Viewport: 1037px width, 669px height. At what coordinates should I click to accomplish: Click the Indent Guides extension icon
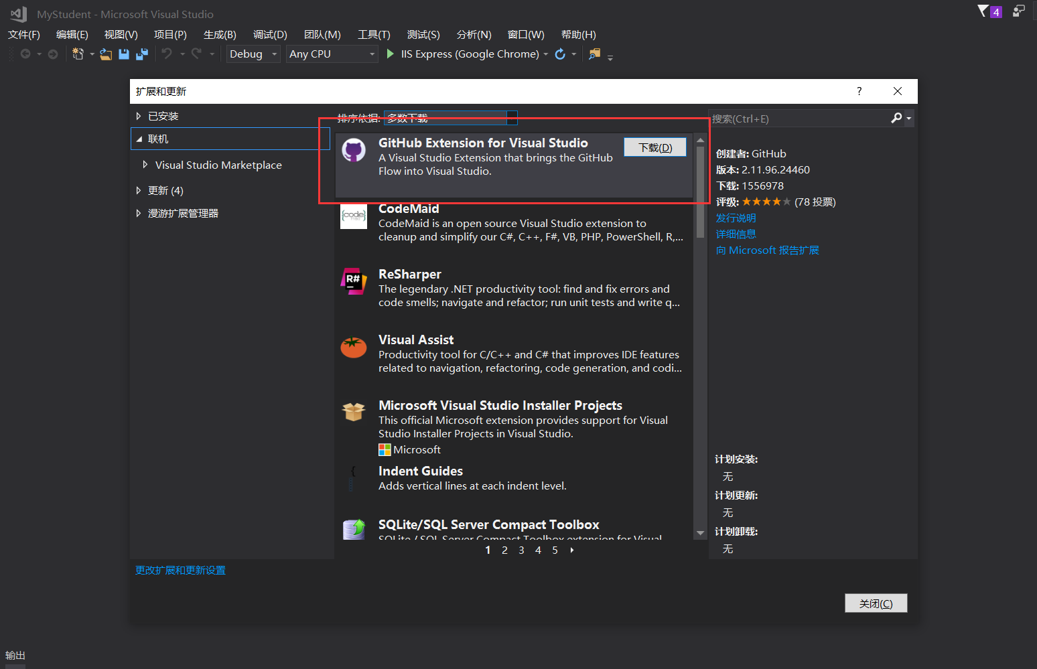[x=352, y=478]
